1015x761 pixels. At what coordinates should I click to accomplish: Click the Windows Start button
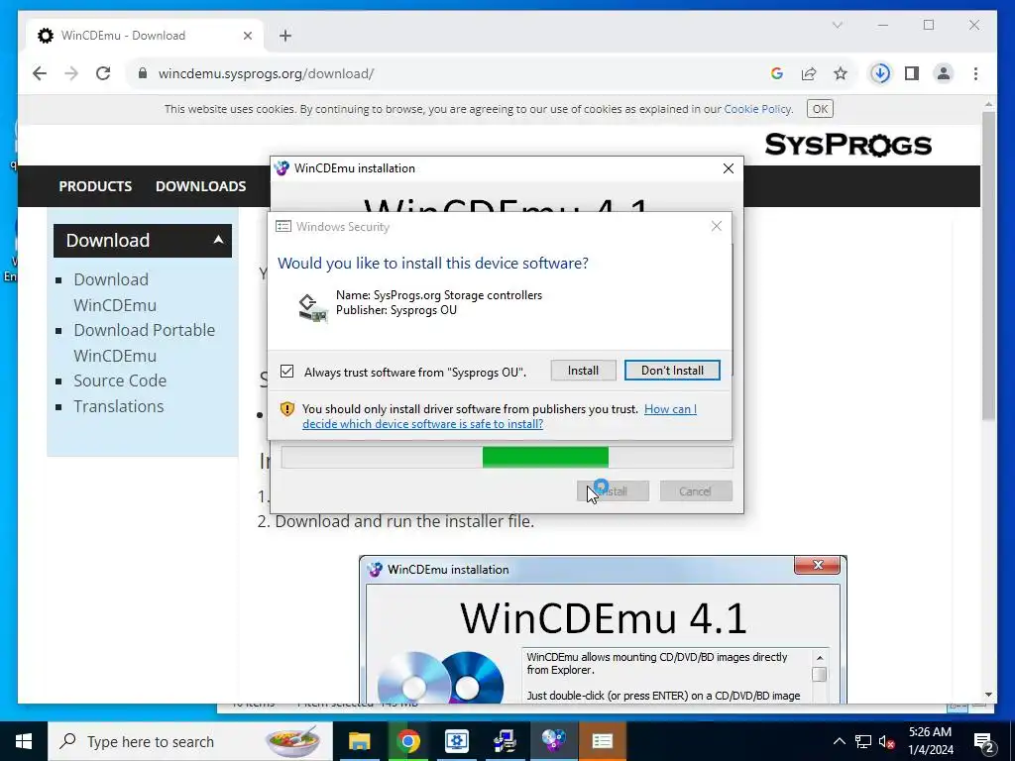[24, 741]
